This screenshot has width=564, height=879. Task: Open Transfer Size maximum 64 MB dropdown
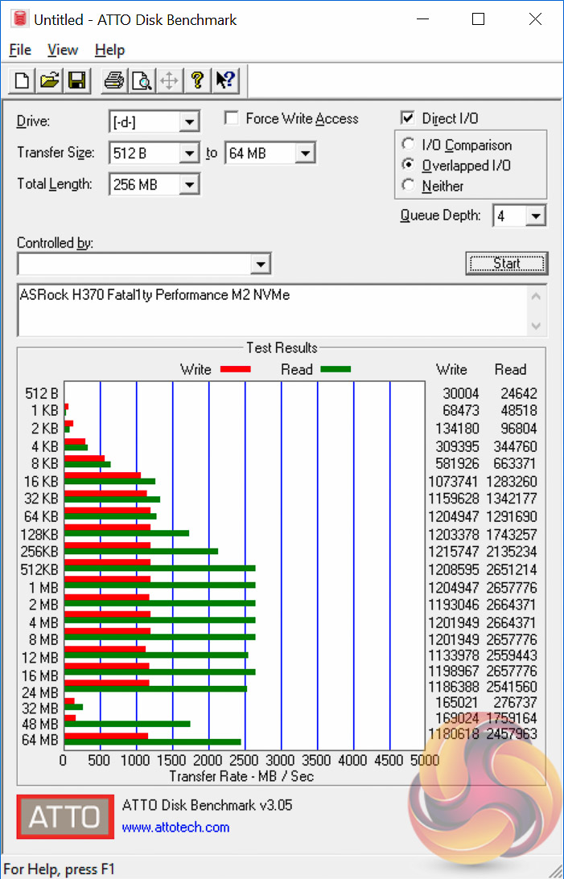pyautogui.click(x=305, y=153)
